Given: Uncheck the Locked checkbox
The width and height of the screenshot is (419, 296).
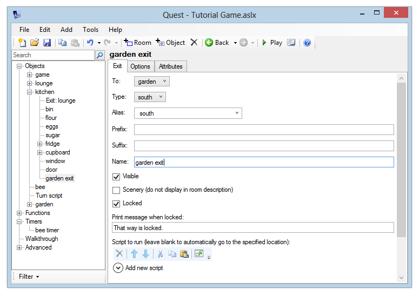Looking at the screenshot, I should click(x=116, y=204).
